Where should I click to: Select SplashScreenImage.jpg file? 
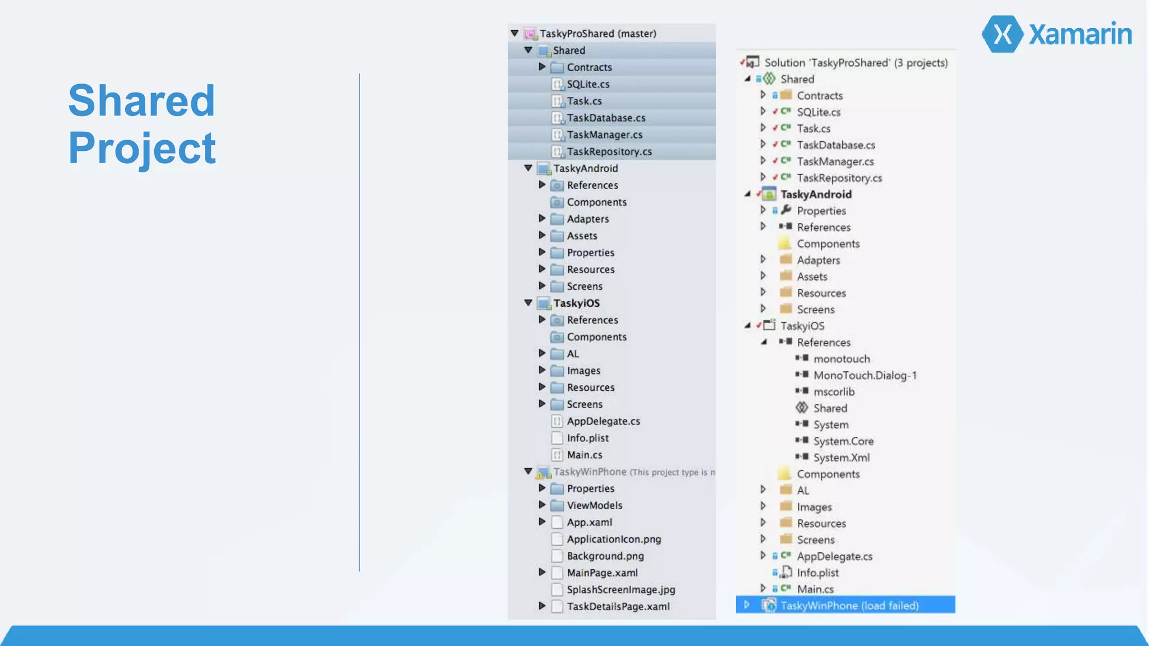click(x=621, y=589)
